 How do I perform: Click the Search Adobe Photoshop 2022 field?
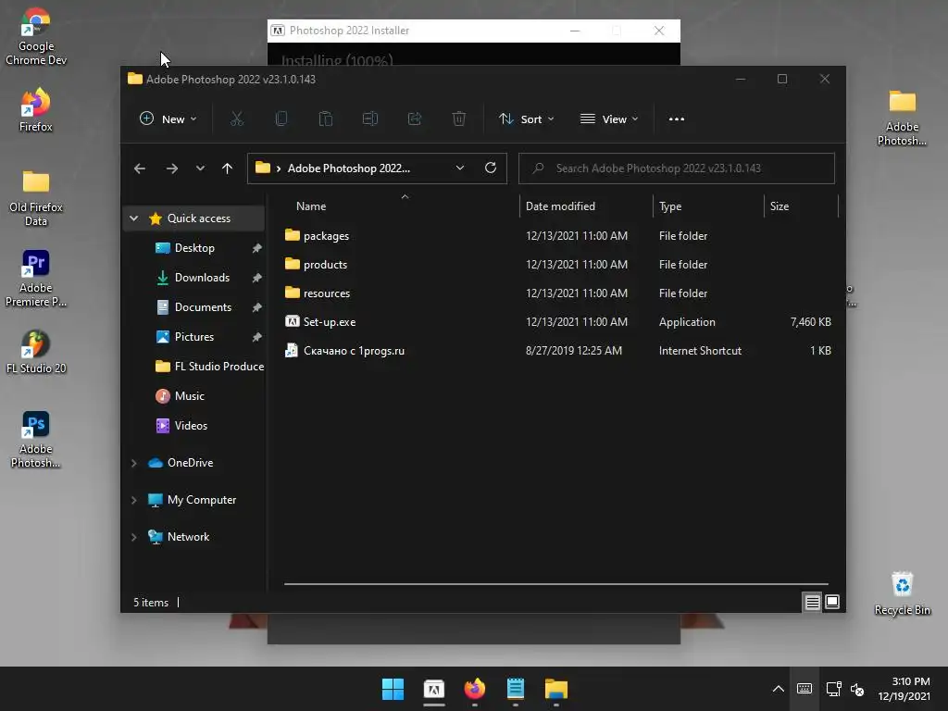(x=677, y=168)
